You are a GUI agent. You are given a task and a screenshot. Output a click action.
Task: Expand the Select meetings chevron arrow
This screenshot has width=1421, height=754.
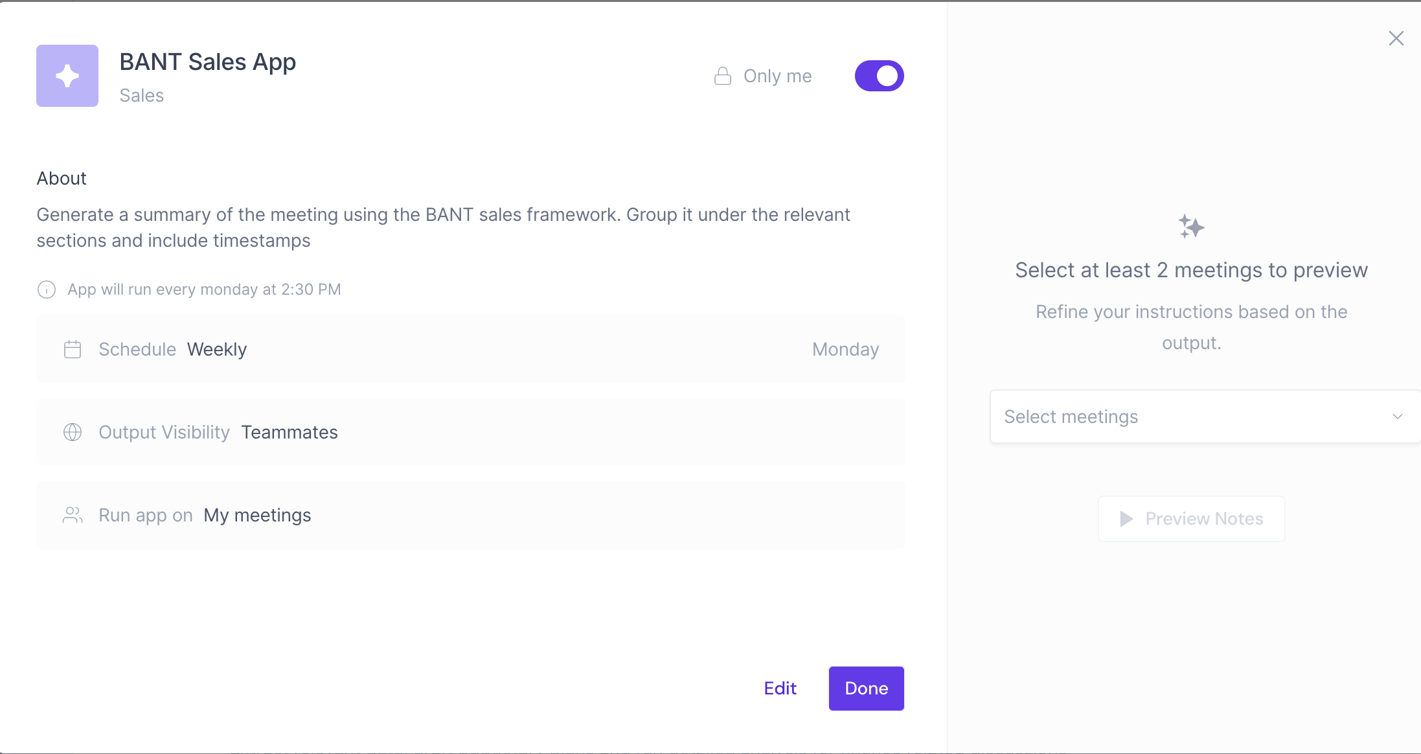(1398, 417)
